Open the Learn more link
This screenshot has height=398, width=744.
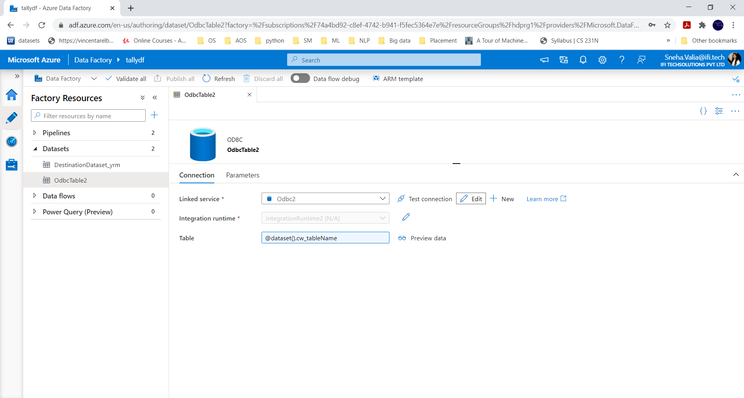coord(546,199)
